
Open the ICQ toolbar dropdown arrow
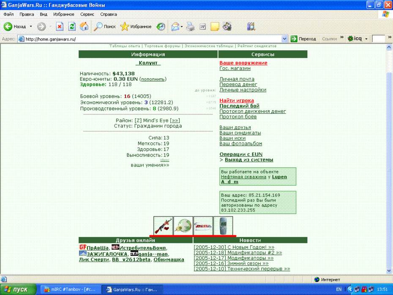pyautogui.click(x=366, y=39)
